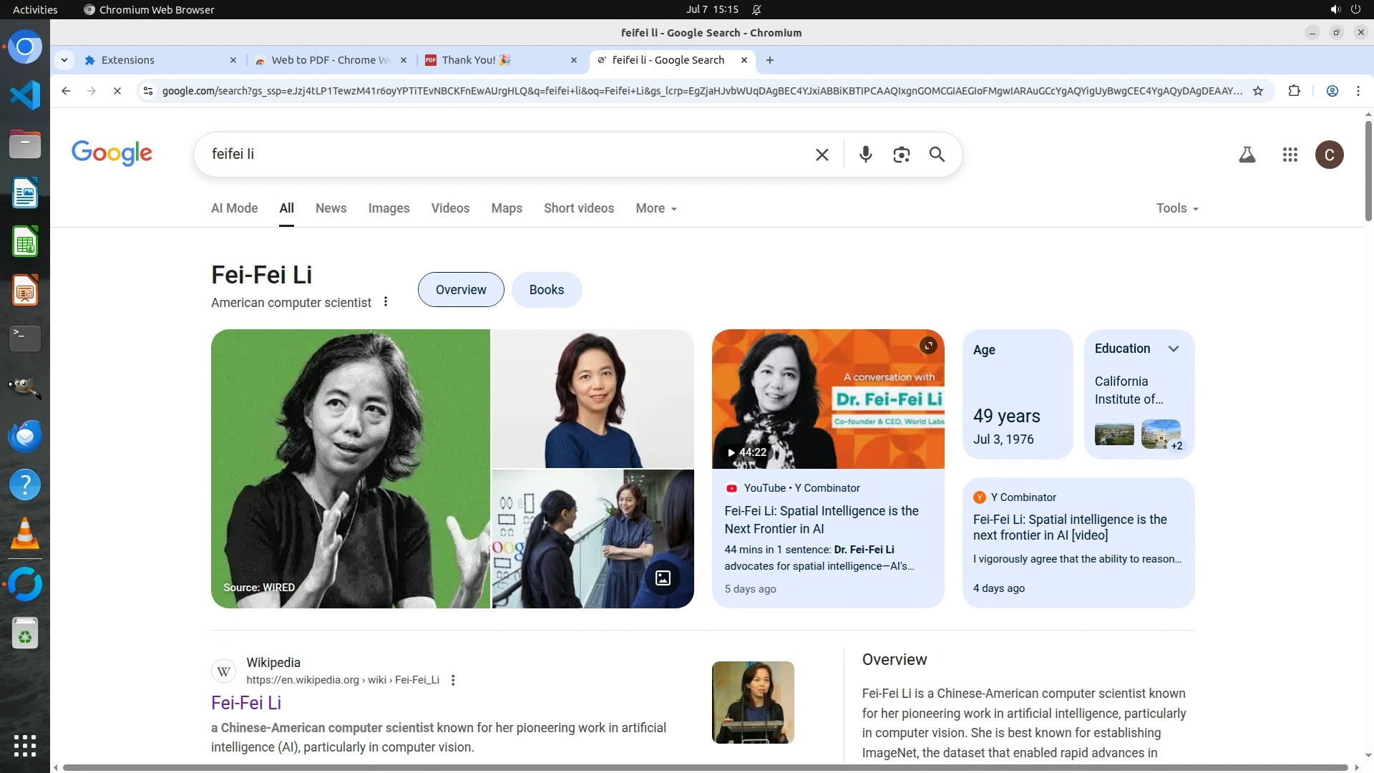Image resolution: width=1374 pixels, height=773 pixels.
Task: Open the Fei-Fei Li Wikipedia link
Action: tap(245, 703)
